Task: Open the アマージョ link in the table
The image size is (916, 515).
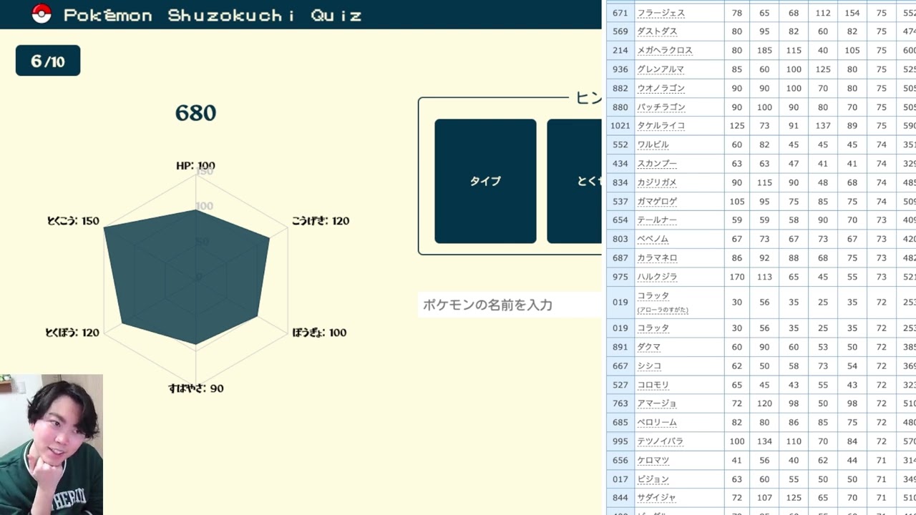Action: coord(657,403)
